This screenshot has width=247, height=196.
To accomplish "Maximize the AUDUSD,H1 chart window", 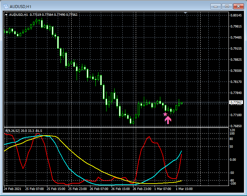I will 227,6.
